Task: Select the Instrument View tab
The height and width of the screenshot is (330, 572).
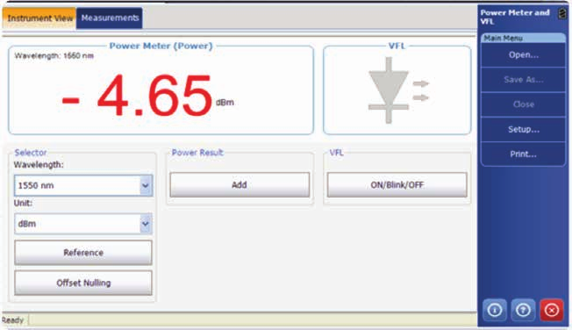Action: point(39,18)
